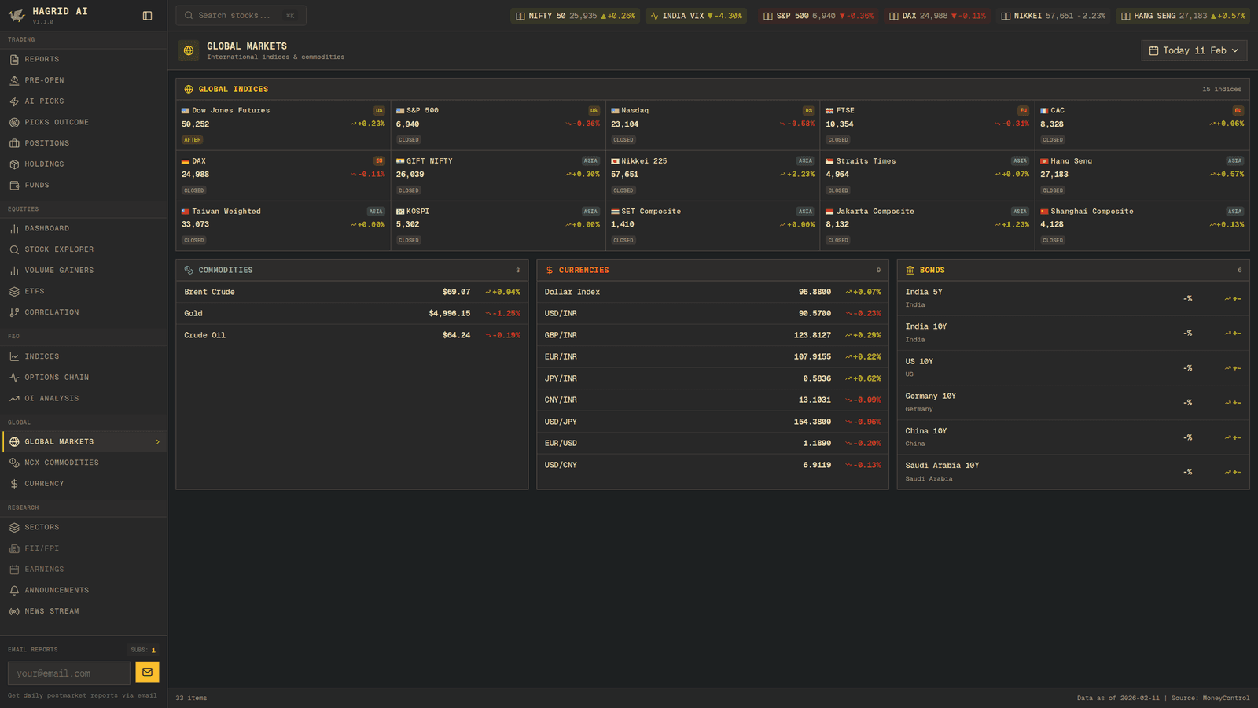Click the Holdings cube icon

tap(14, 164)
